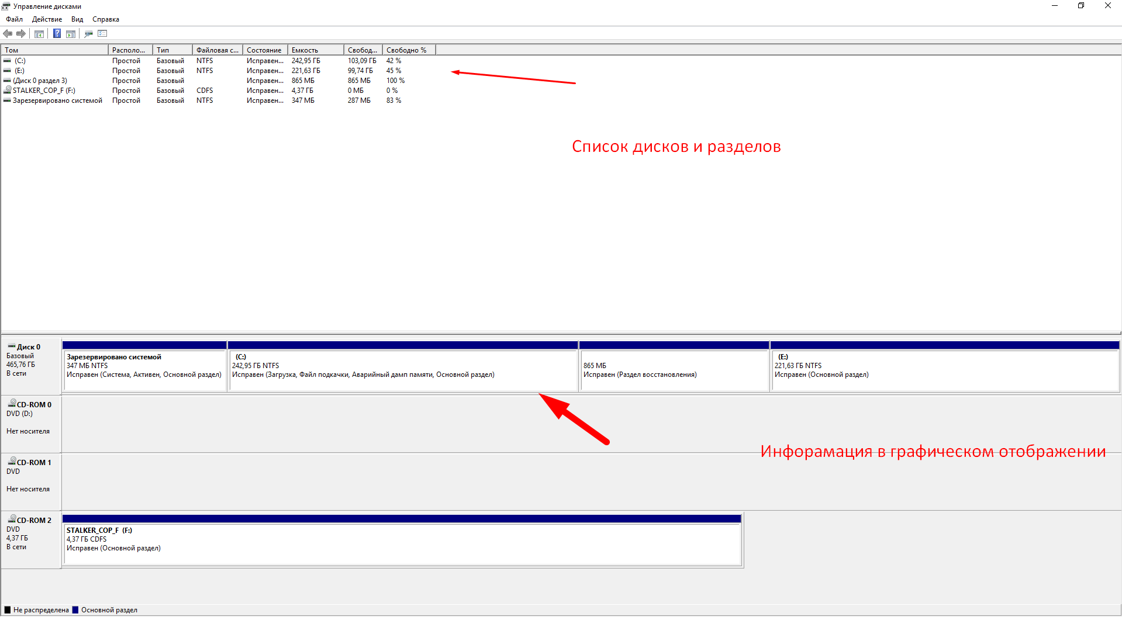Toggle the action pane toolbar icon
Image resolution: width=1122 pixels, height=617 pixels.
71,34
